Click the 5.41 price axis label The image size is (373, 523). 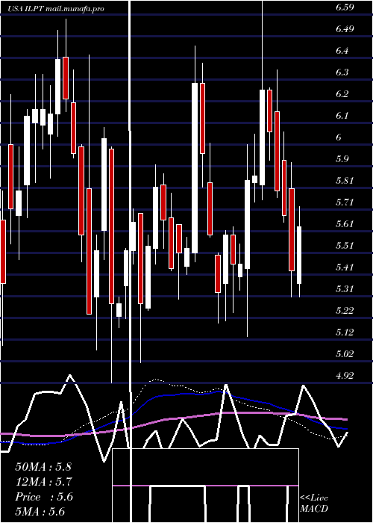pyautogui.click(x=345, y=267)
